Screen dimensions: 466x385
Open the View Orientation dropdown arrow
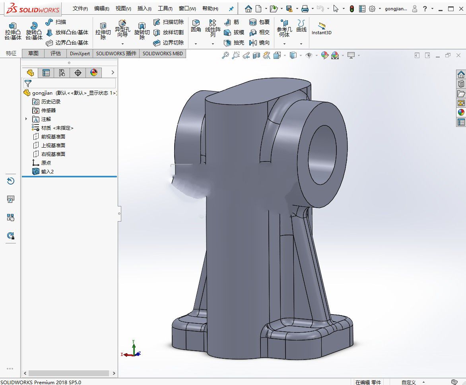coord(285,56)
